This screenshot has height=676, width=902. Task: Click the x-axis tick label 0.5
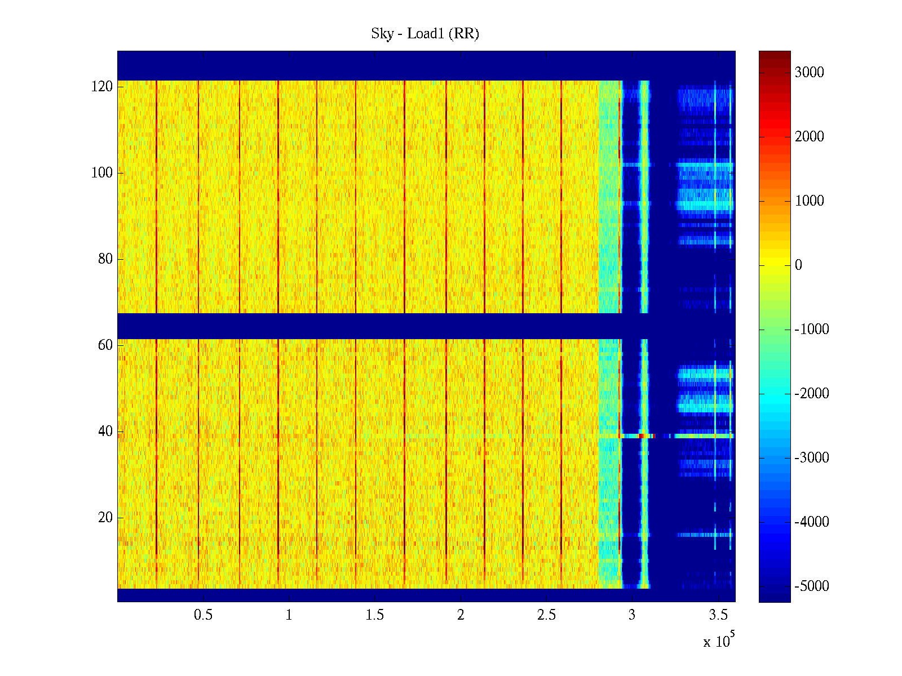[x=203, y=615]
